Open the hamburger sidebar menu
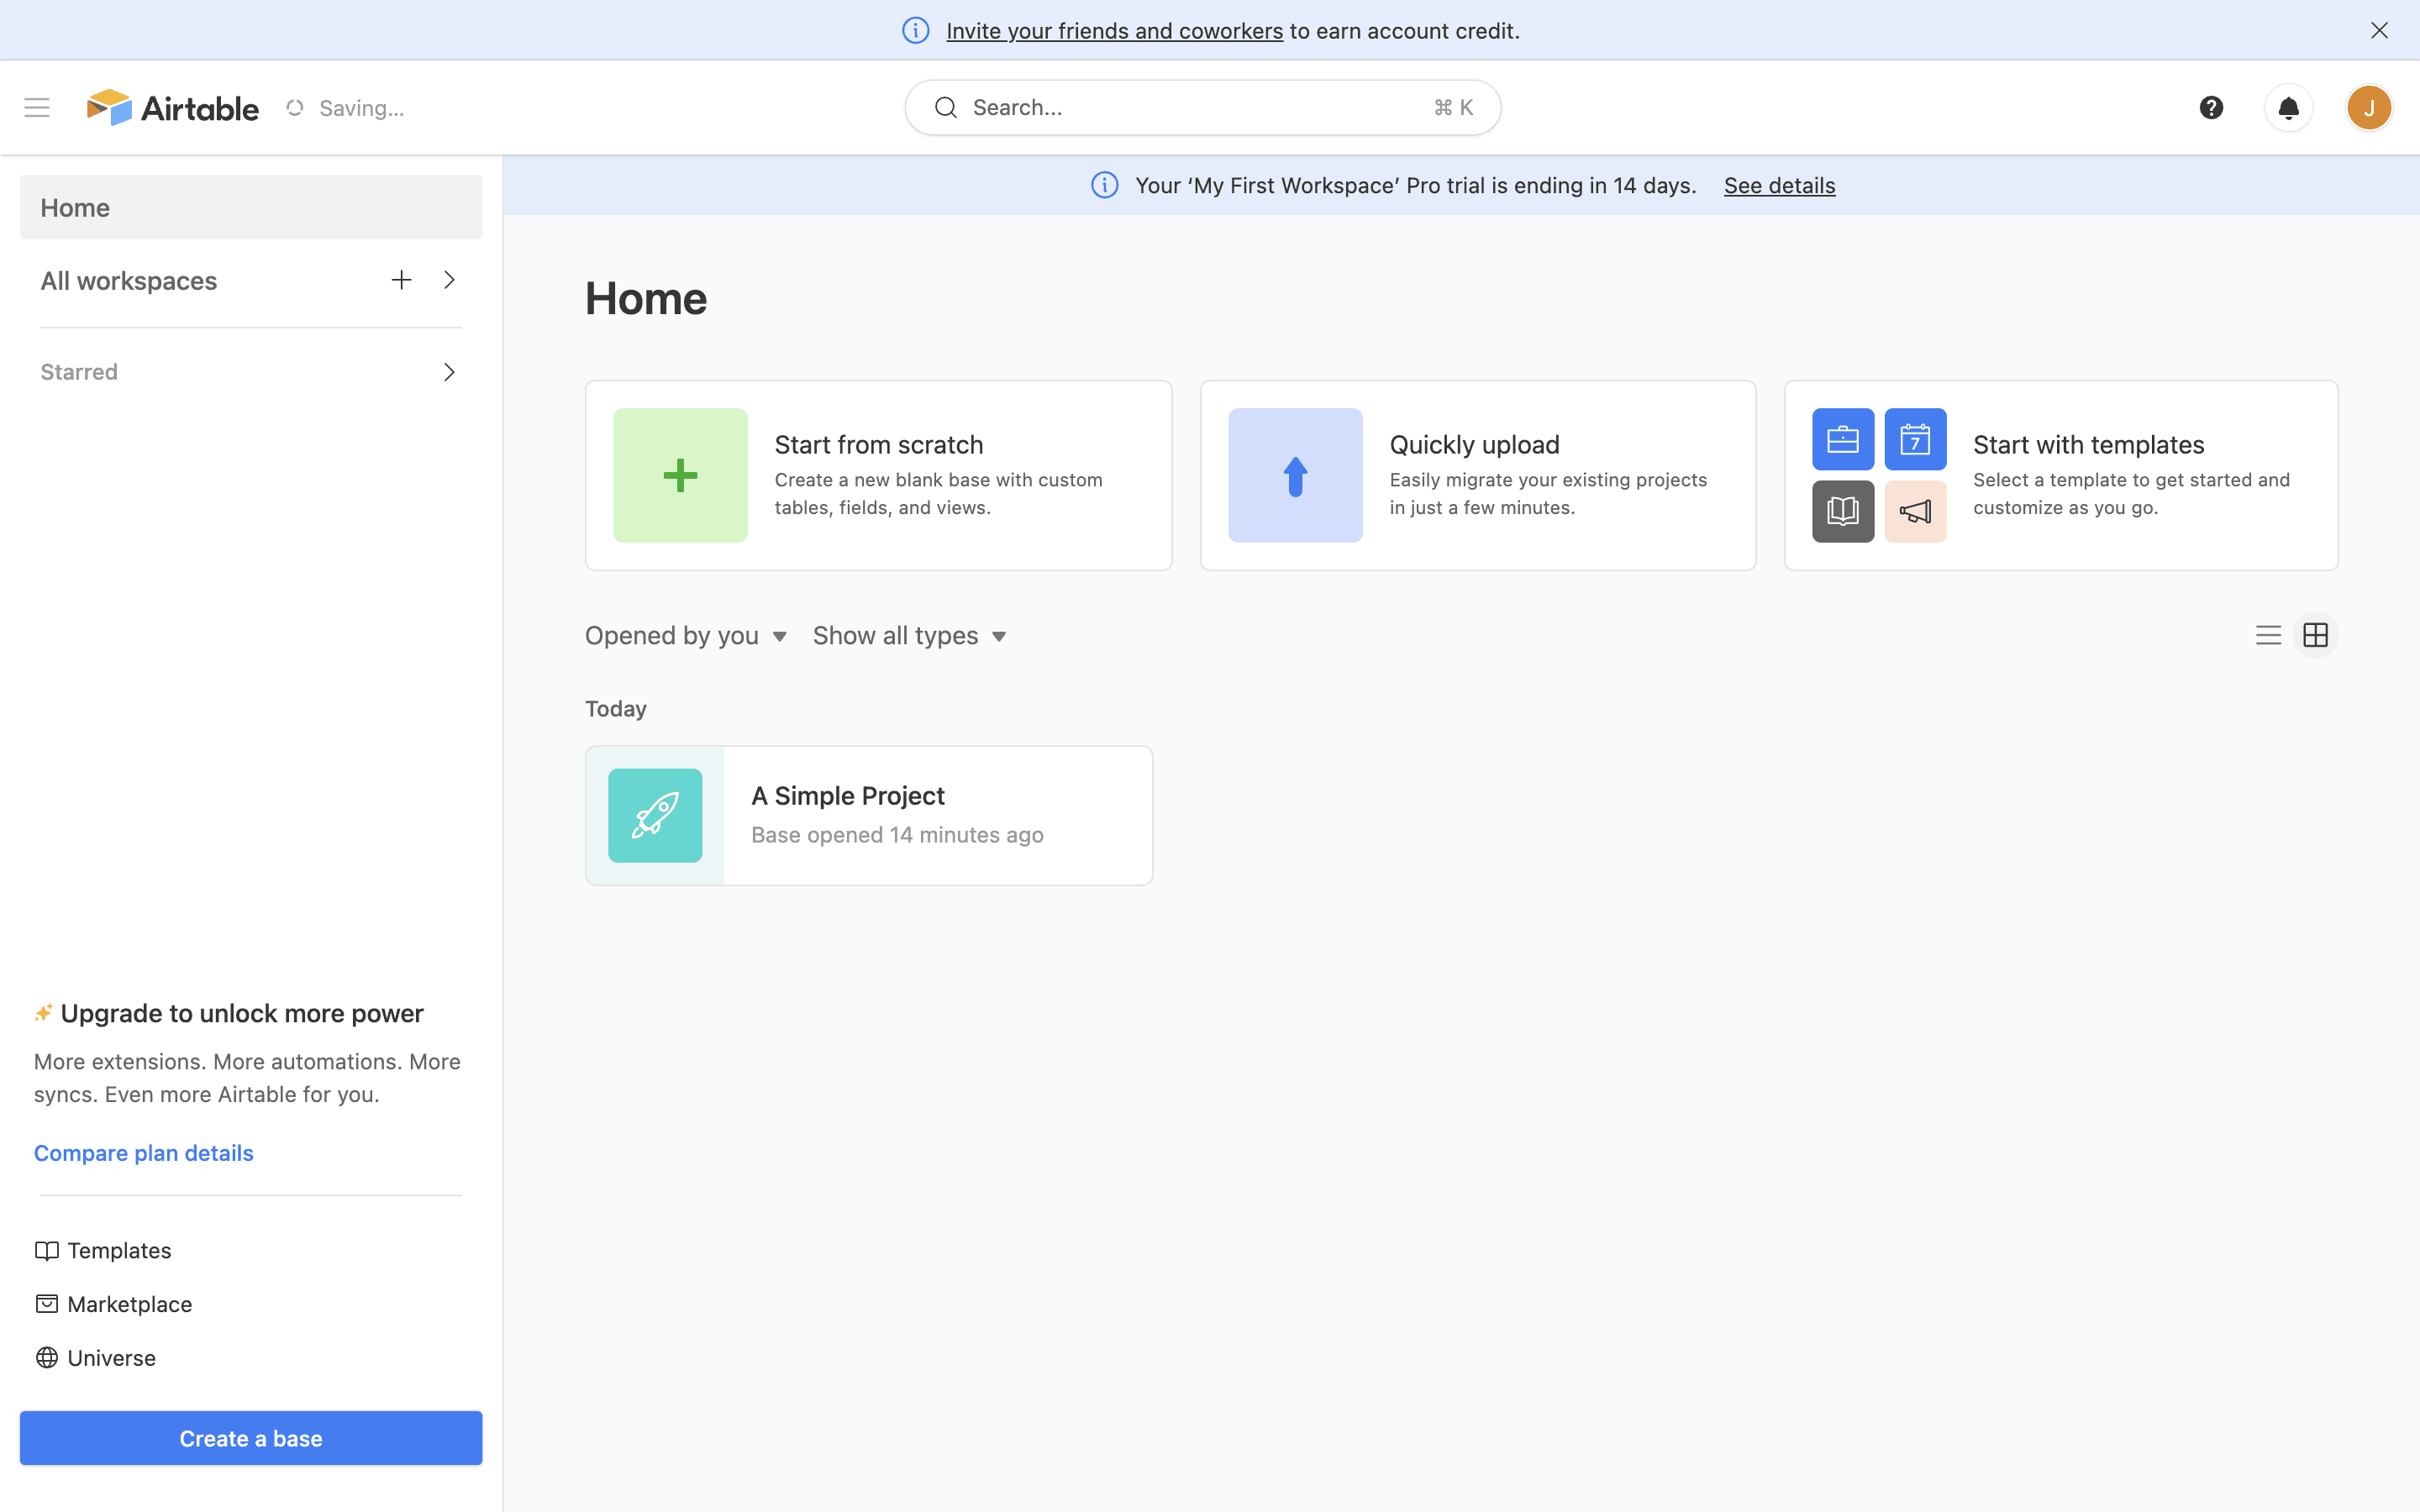This screenshot has width=2420, height=1512. tap(37, 107)
